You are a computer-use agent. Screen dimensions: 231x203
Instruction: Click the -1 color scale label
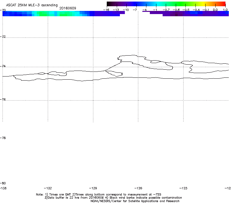coord(155,10)
